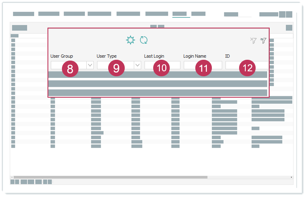This screenshot has height=197, width=306.
Task: Open the User Group dropdown arrow
Action: click(90, 65)
